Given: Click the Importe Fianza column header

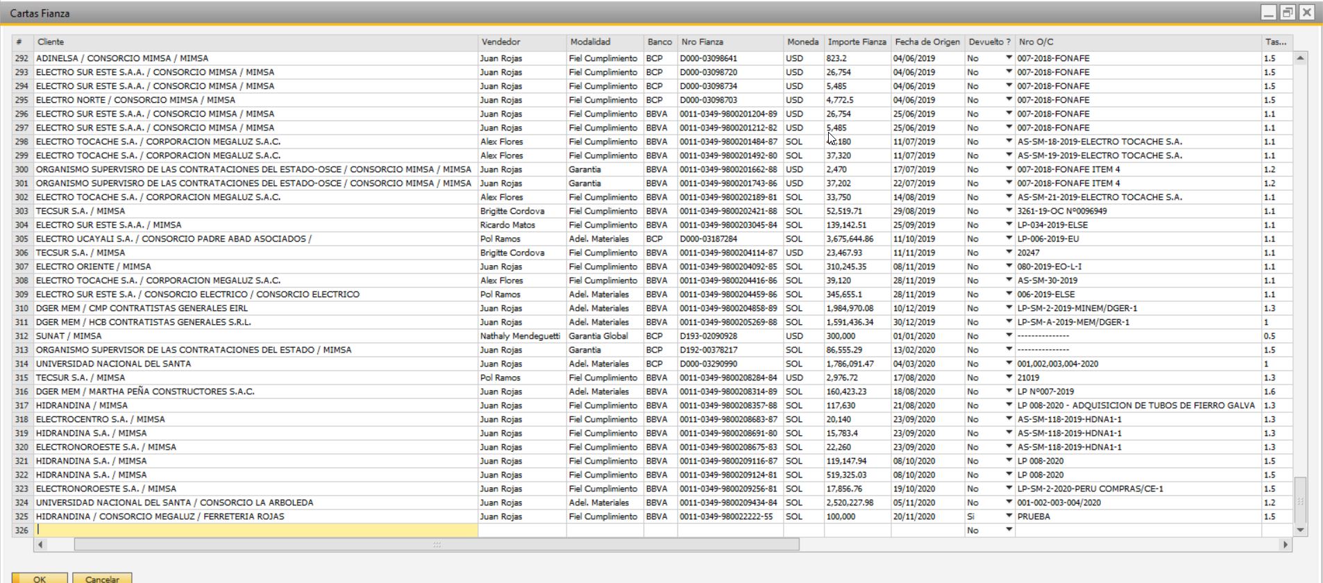Looking at the screenshot, I should coord(857,42).
